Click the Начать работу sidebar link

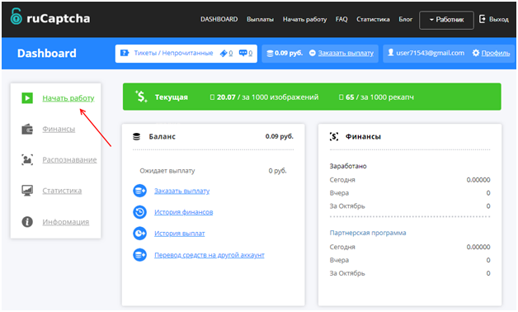[x=68, y=98]
